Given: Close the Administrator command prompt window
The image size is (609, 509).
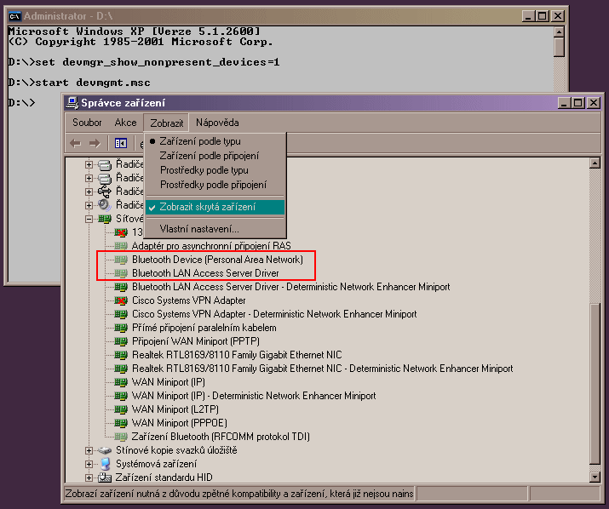Looking at the screenshot, I should pos(558,16).
